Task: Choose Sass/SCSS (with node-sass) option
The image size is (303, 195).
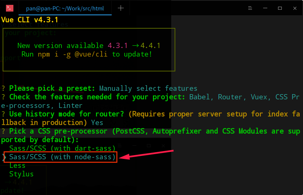Action: (x=62, y=157)
